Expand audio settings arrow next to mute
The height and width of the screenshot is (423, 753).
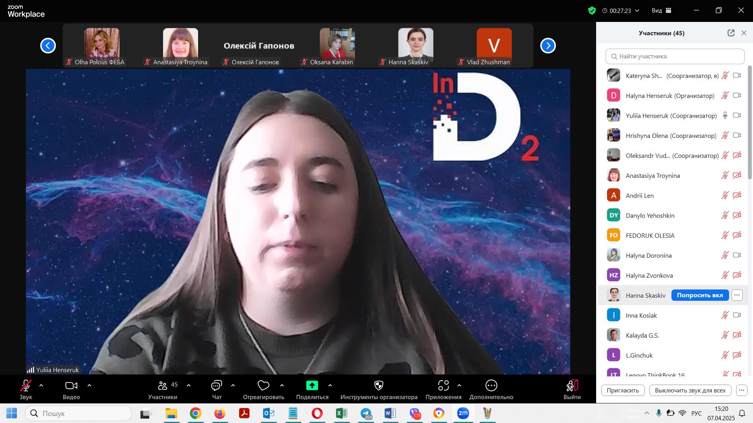coord(41,386)
